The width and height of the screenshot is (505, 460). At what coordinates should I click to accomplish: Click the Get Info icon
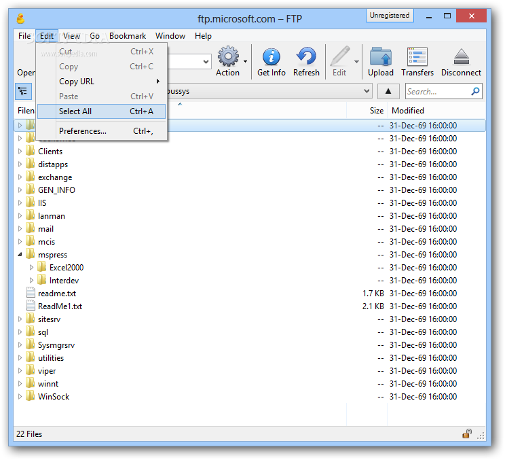[x=272, y=57]
